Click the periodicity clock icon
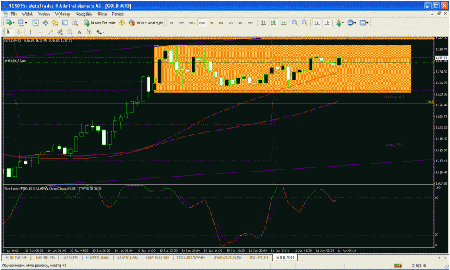 point(350,22)
